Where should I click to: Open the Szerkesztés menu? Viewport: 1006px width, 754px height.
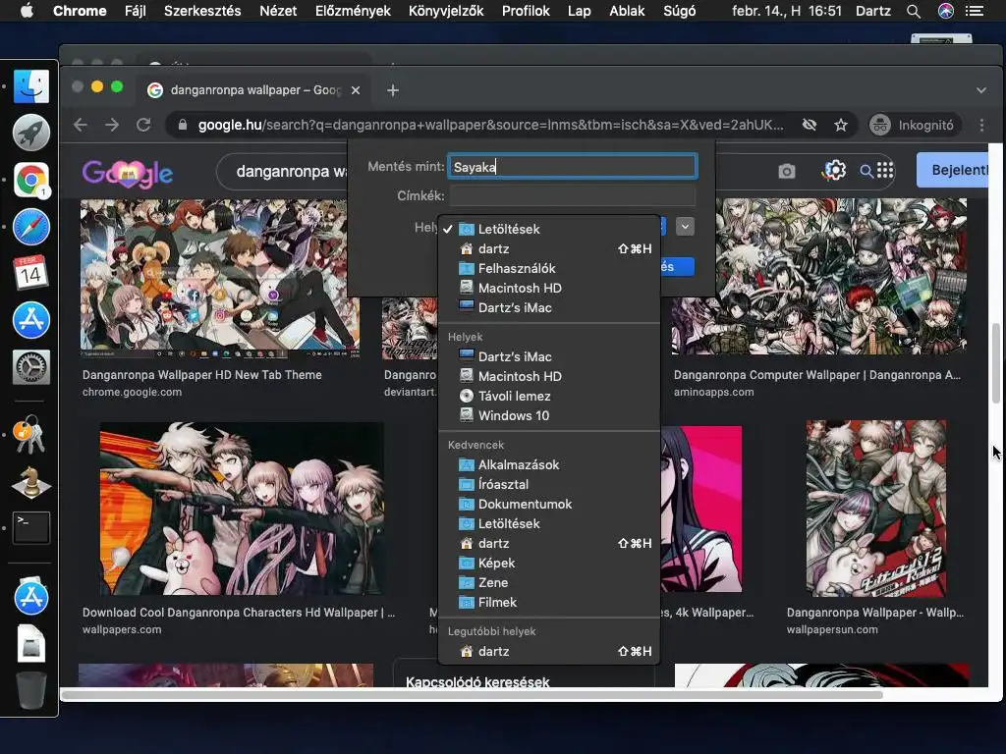coord(202,11)
